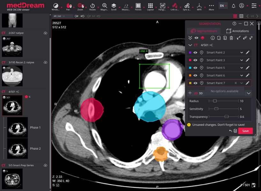The height and width of the screenshot is (191, 261).
Task: Add new segmentation with plus
Action: pyautogui.click(x=190, y=93)
